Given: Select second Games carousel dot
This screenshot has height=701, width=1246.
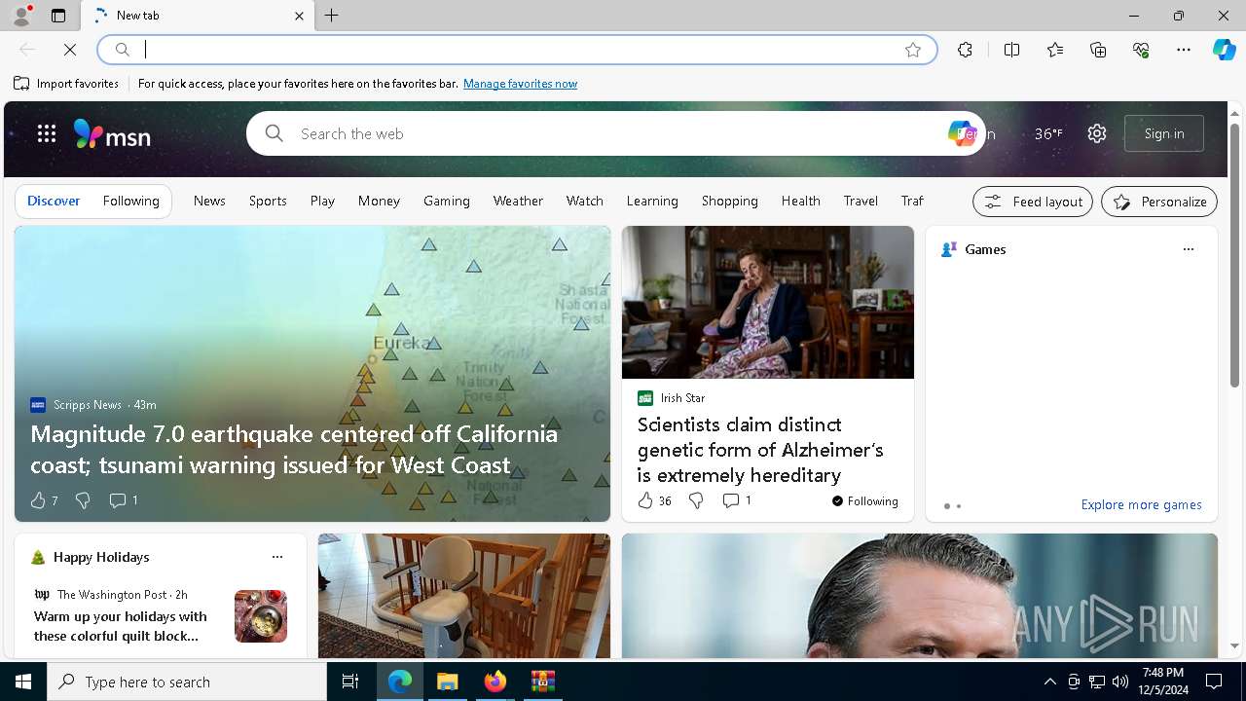Looking at the screenshot, I should pos(959,506).
